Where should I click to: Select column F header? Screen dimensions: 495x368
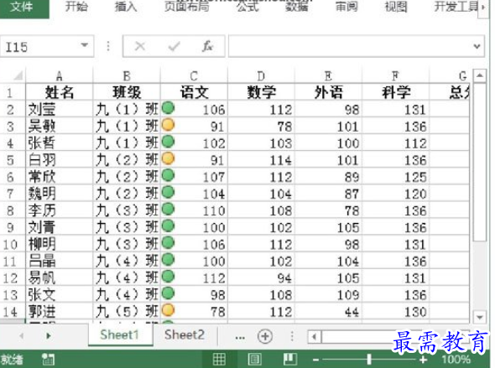[x=395, y=75]
